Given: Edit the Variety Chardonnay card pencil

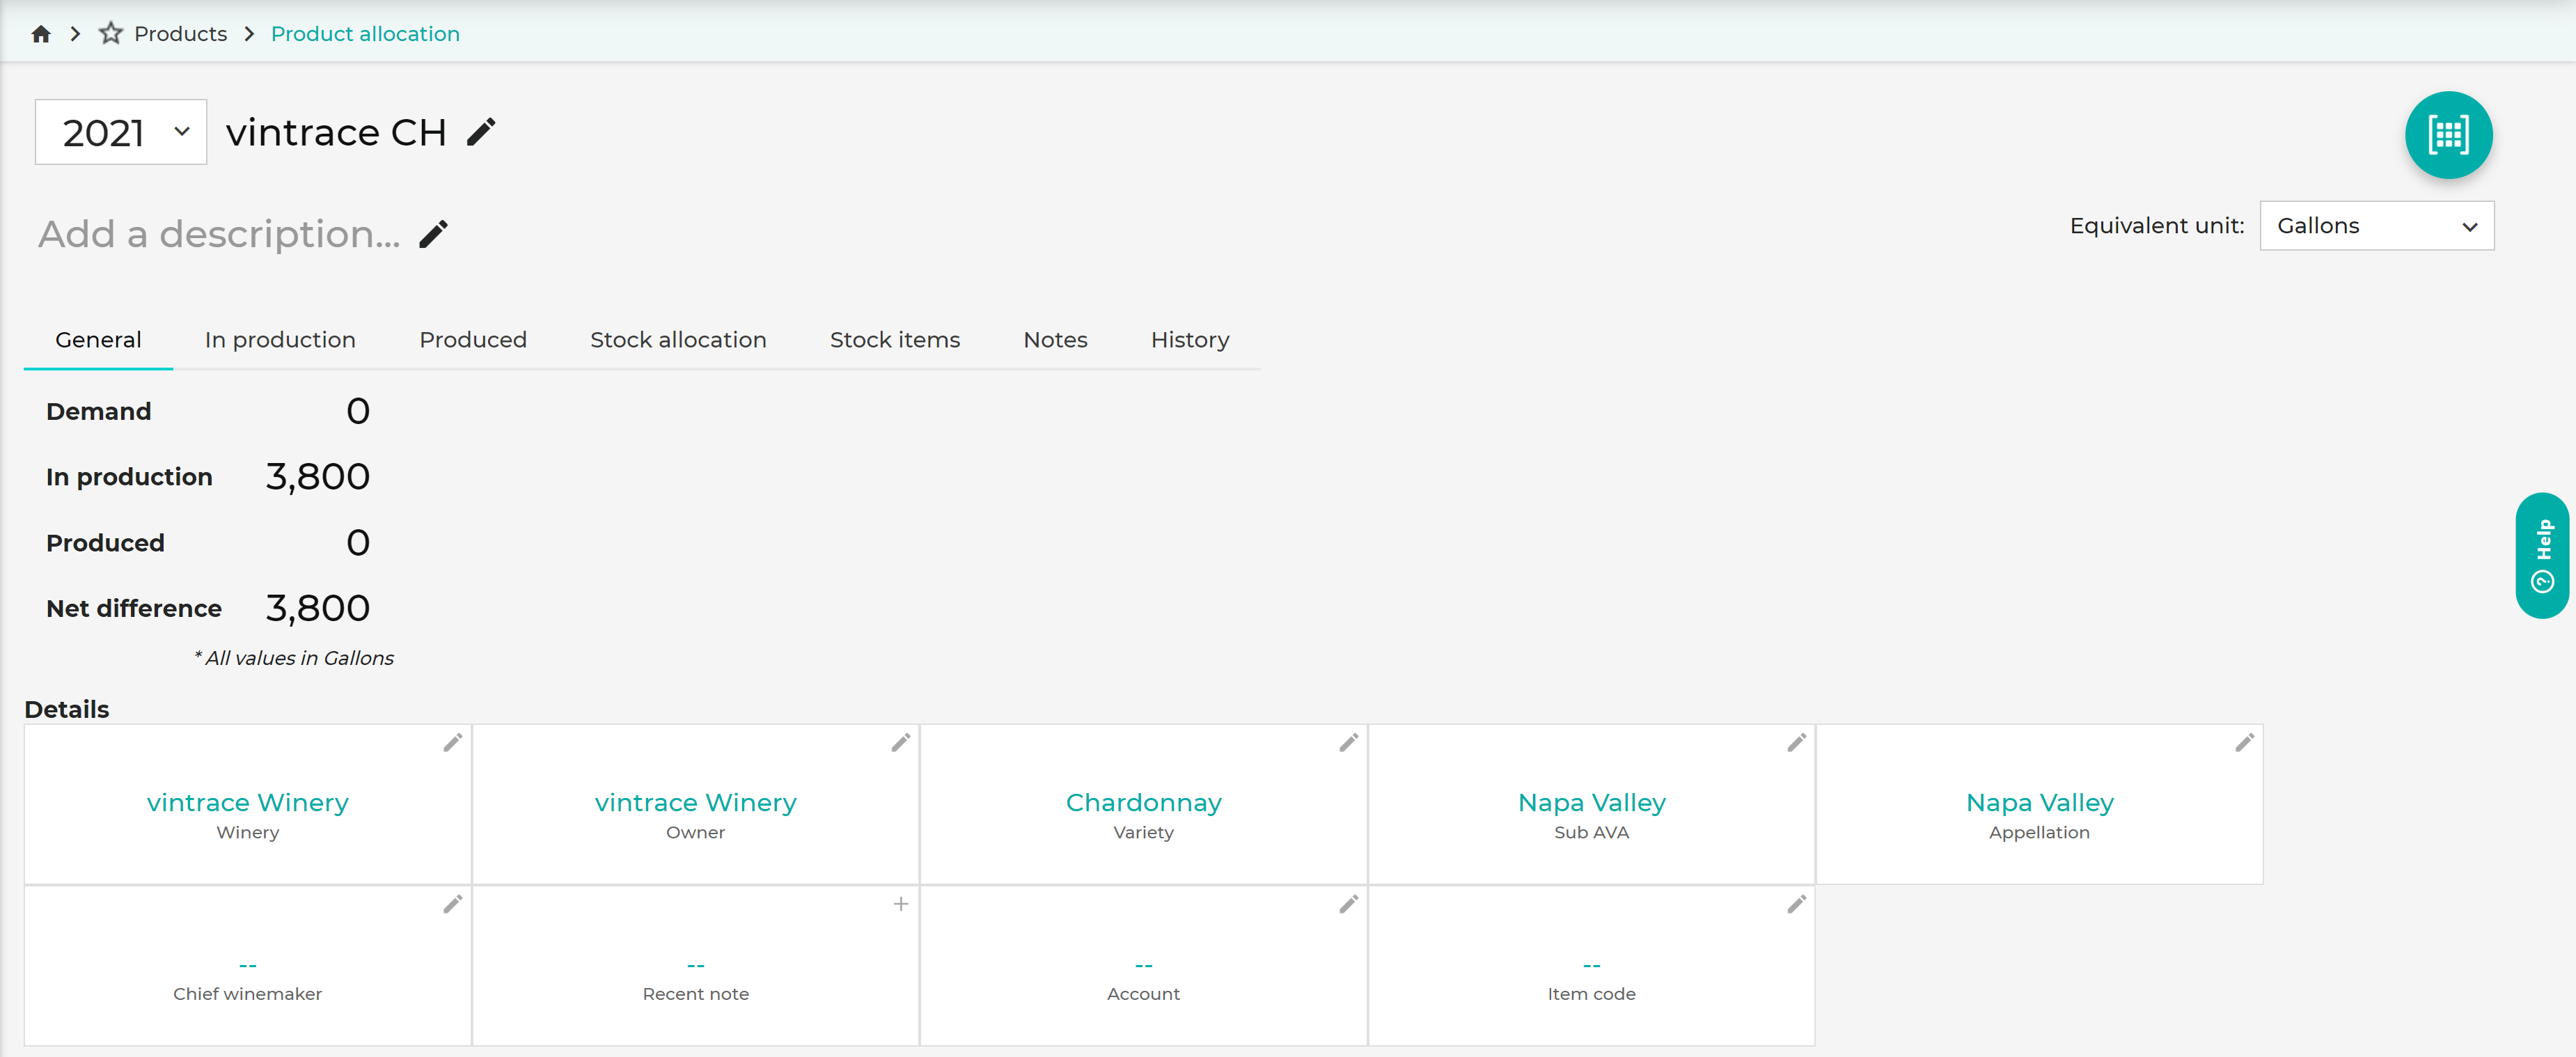Looking at the screenshot, I should pyautogui.click(x=1348, y=742).
